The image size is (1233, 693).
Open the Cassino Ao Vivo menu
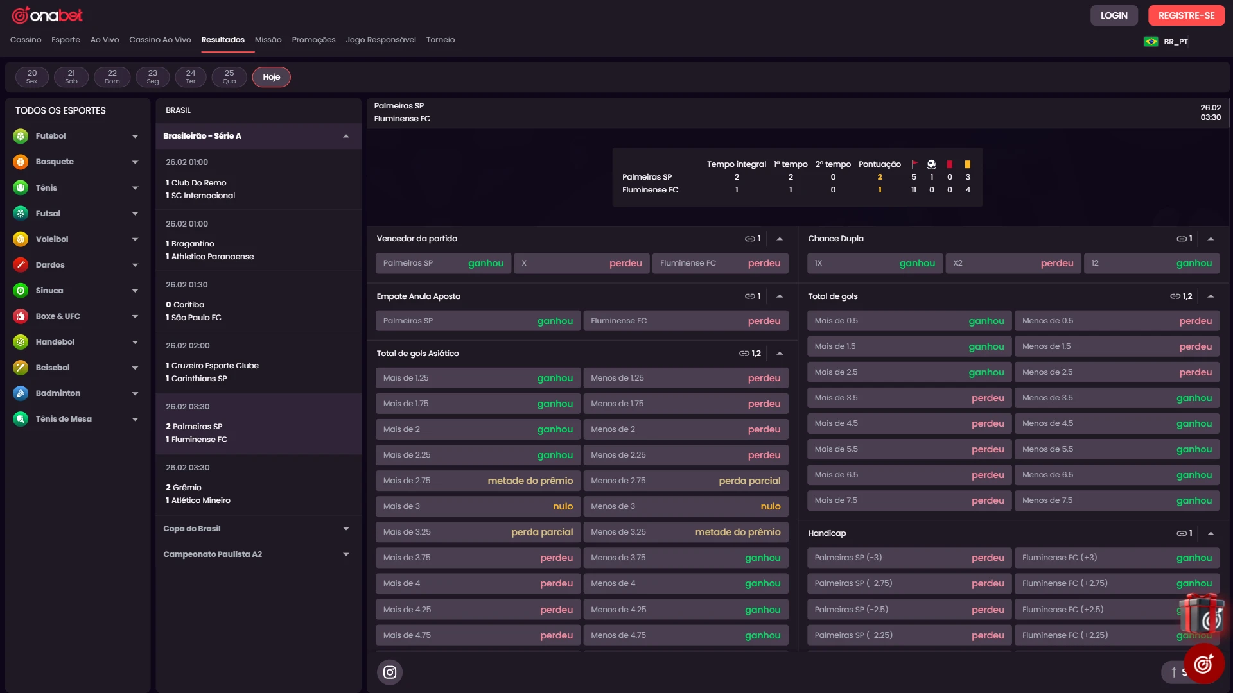click(x=160, y=40)
